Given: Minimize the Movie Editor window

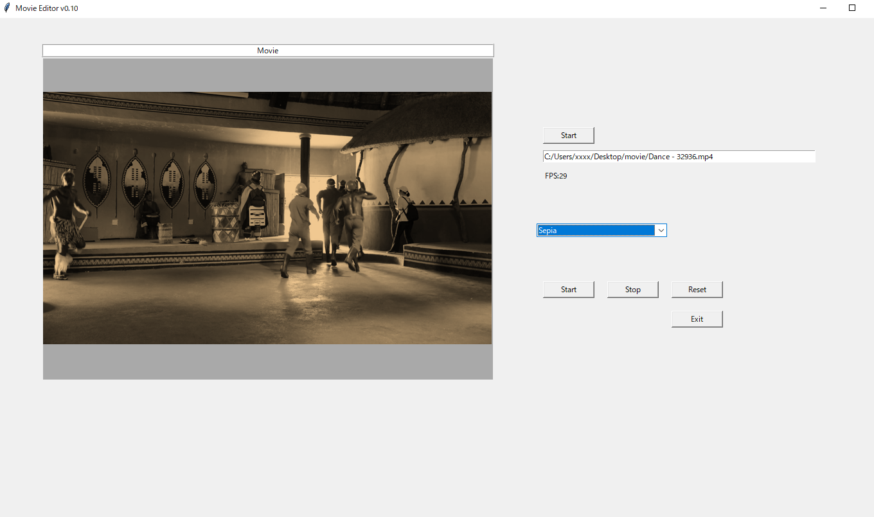Looking at the screenshot, I should 823,8.
